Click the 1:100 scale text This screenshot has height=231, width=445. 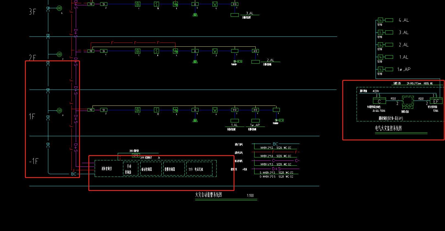pos(250,196)
